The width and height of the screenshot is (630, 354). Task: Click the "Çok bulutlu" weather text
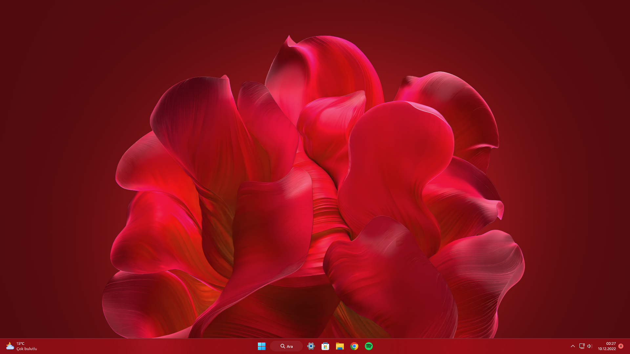(27, 349)
